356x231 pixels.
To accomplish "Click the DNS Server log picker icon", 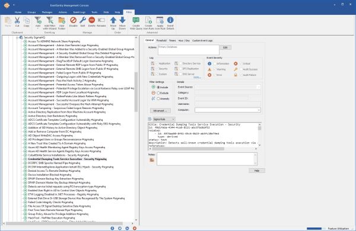I will click(176, 74).
